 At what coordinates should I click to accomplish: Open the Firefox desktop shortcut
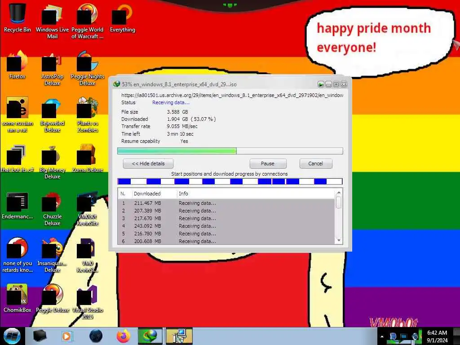click(x=18, y=65)
